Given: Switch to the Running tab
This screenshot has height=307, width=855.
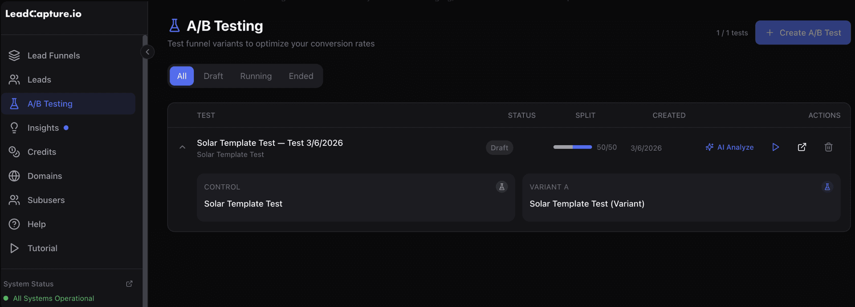Looking at the screenshot, I should pyautogui.click(x=256, y=76).
